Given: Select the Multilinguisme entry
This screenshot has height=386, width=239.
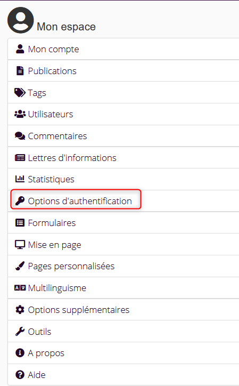Looking at the screenshot, I should [x=123, y=288].
